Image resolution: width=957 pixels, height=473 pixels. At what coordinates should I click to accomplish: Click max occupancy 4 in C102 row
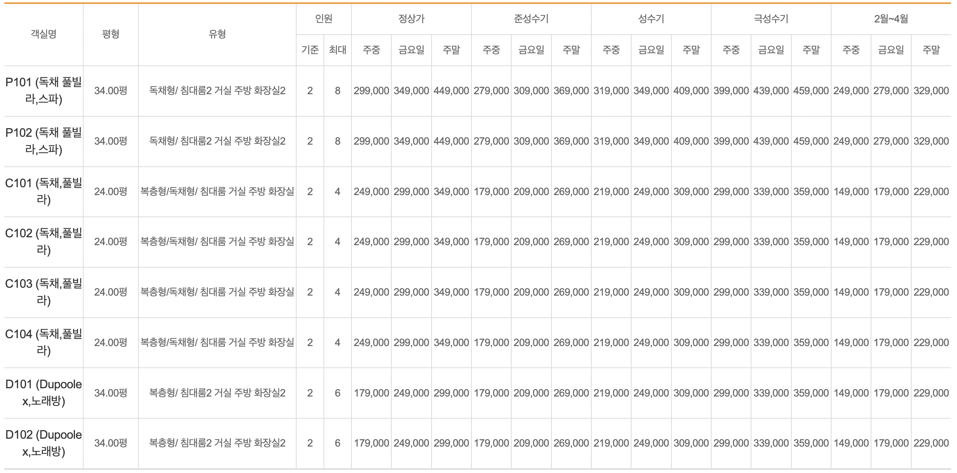pyautogui.click(x=337, y=242)
